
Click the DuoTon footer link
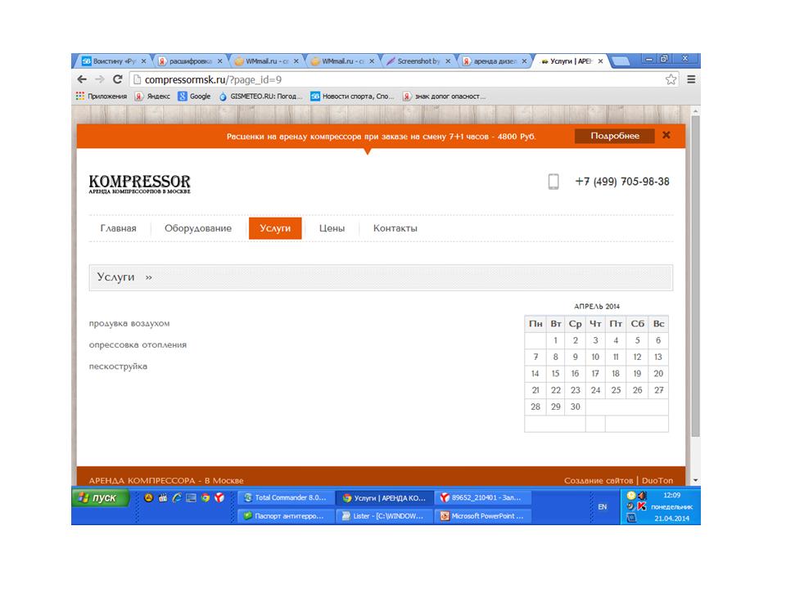pos(657,480)
